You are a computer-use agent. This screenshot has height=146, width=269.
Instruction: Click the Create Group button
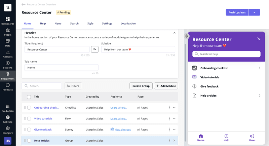[141, 86]
